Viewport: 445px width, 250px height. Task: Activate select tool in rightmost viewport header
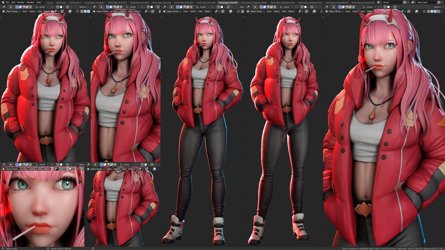pos(334,7)
